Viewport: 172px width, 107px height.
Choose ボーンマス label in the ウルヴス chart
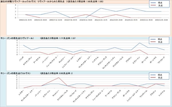click(126, 93)
